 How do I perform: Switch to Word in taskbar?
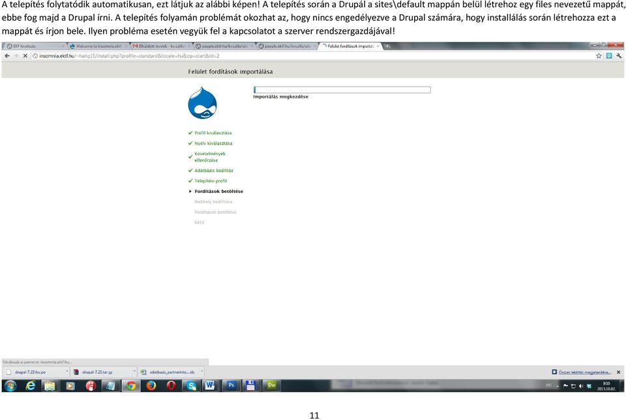(209, 385)
